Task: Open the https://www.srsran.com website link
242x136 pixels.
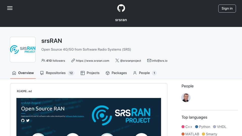Action: (x=93, y=61)
